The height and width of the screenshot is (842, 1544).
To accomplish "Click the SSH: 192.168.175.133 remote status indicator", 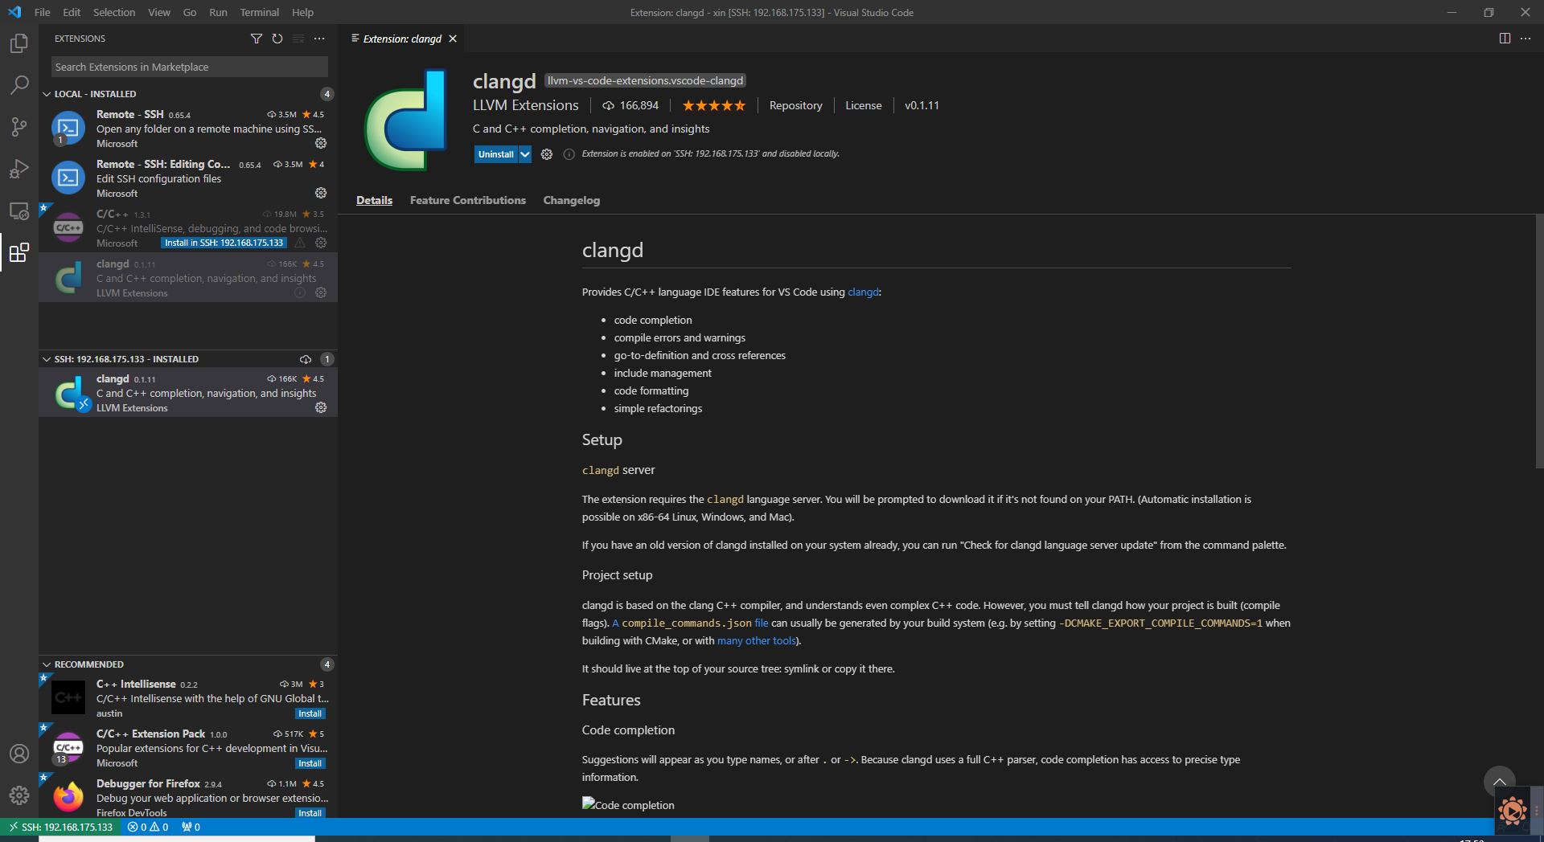I will [60, 827].
